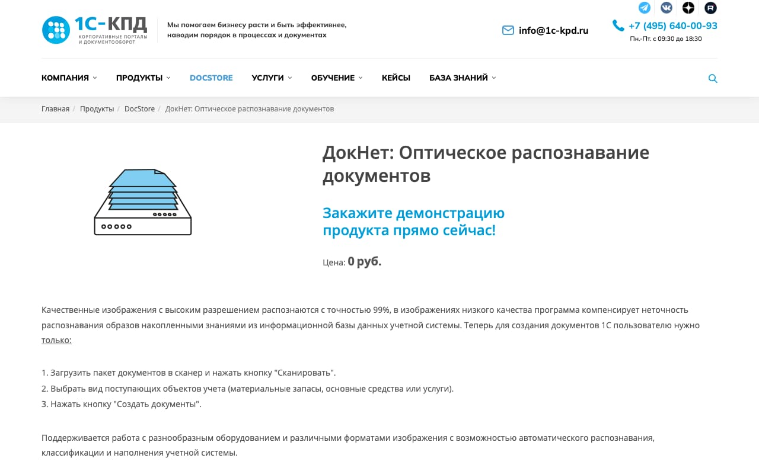Open the Rutube R icon

pyautogui.click(x=710, y=8)
